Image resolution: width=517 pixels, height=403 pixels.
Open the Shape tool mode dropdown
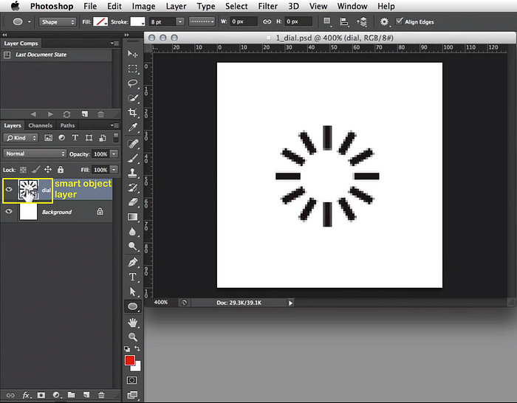(x=58, y=21)
